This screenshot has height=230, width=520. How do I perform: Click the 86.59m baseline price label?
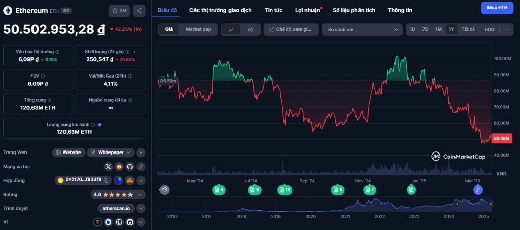tap(168, 81)
